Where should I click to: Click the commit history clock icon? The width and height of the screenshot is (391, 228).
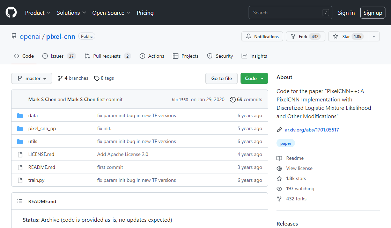pyautogui.click(x=233, y=100)
